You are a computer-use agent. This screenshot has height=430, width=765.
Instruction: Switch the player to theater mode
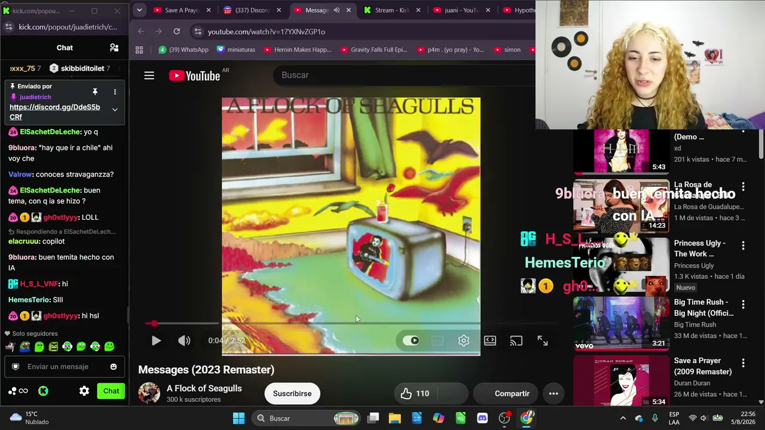[490, 340]
